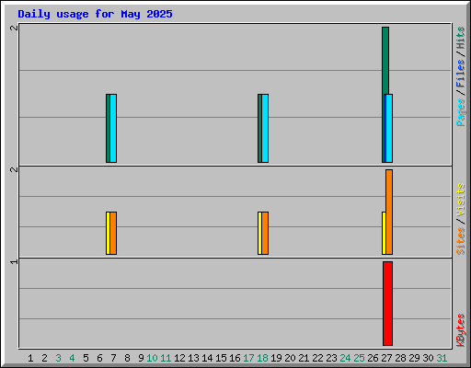The image size is (471, 368).
Task: Click the "Daily usage for May 2025" title
Action: tap(95, 14)
